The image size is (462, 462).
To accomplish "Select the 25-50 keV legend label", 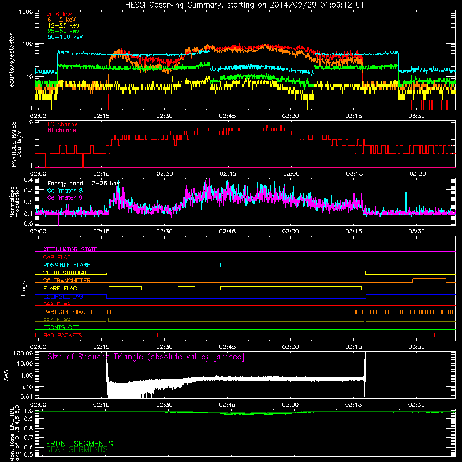I will point(63,31).
